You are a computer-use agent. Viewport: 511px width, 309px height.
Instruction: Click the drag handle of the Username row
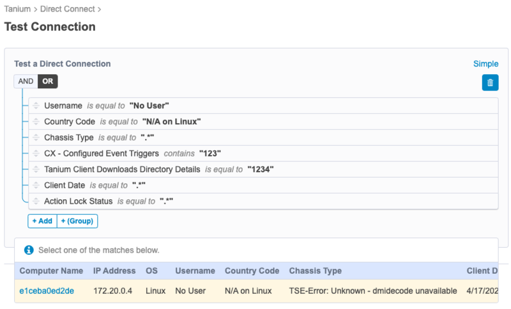(x=36, y=106)
